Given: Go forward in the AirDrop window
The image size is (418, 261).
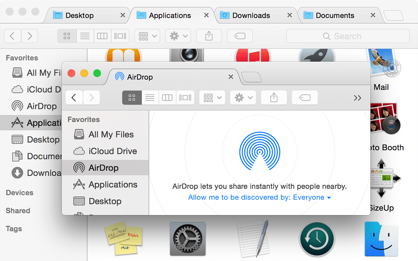Looking at the screenshot, I should click(x=91, y=98).
